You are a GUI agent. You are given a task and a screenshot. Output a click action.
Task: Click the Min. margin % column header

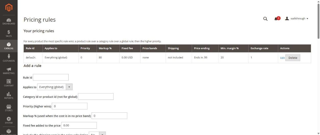[233, 48]
